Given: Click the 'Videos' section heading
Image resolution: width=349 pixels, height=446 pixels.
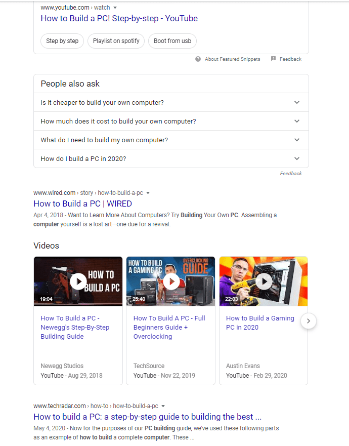Looking at the screenshot, I should point(47,246).
